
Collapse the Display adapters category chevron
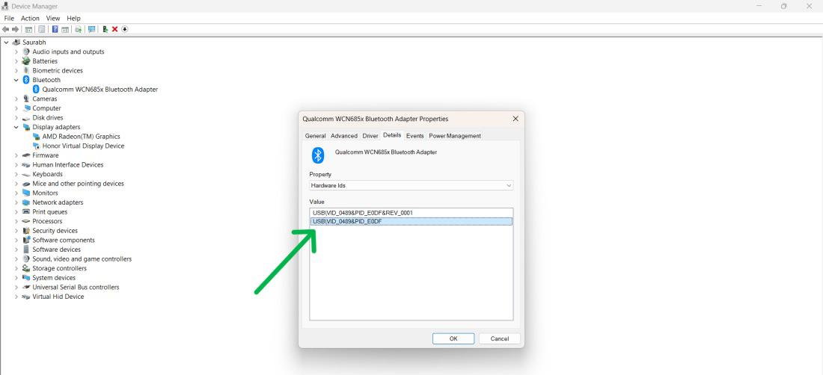[16, 127]
